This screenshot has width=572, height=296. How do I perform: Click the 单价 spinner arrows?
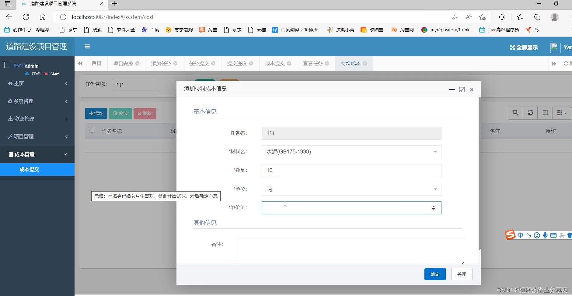click(434, 208)
